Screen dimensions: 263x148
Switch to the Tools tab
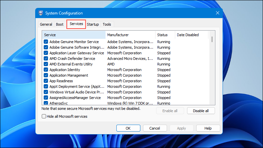coord(107,24)
